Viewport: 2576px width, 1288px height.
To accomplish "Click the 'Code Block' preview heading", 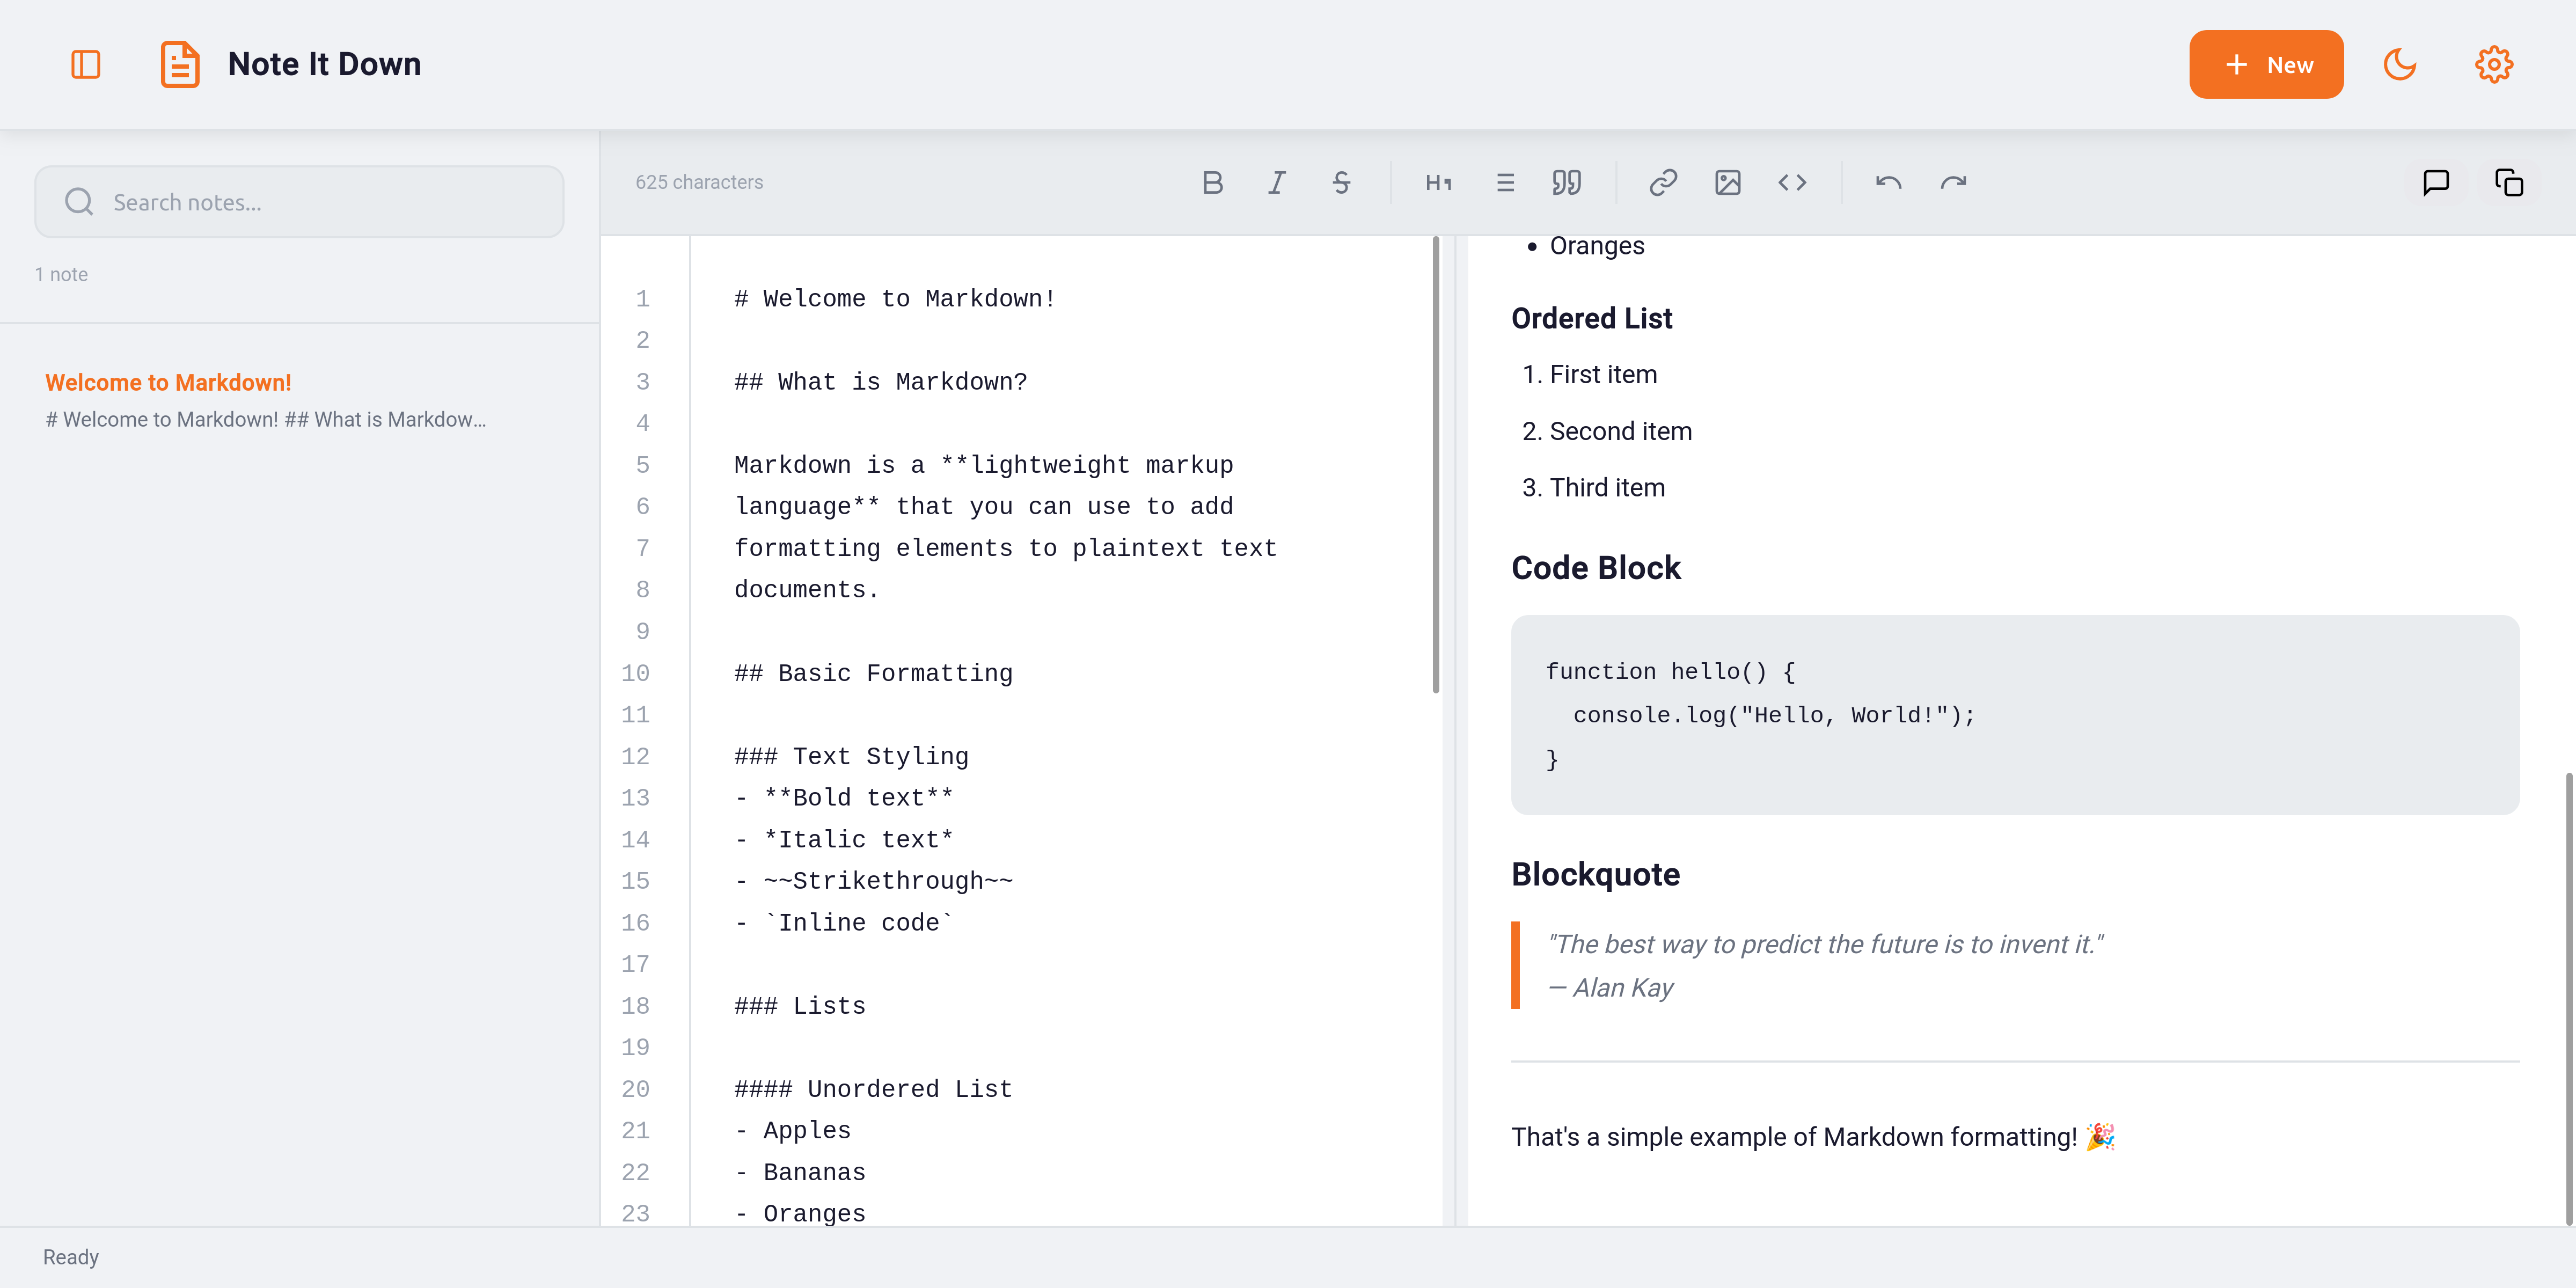I will 1596,568.
